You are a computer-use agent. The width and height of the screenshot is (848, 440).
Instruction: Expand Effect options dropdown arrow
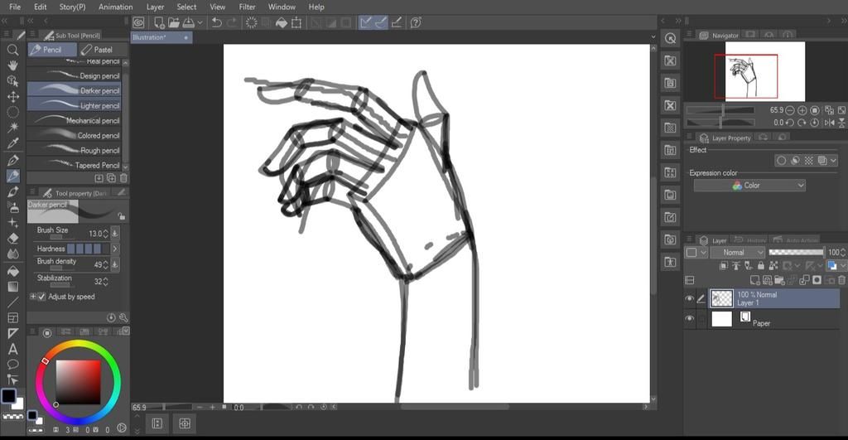[833, 160]
